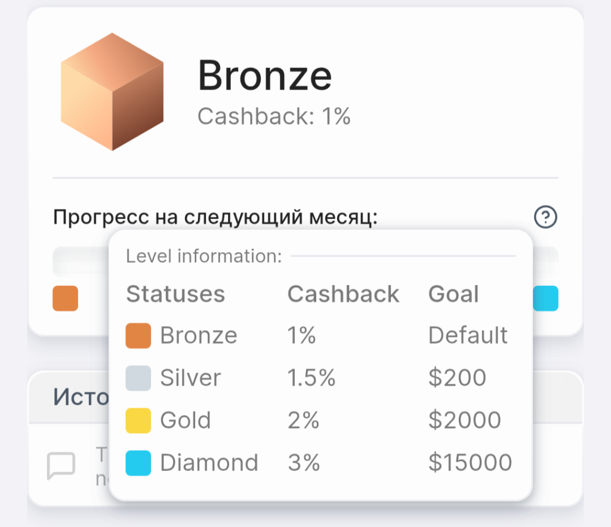Image resolution: width=611 pixels, height=527 pixels.
Task: Click the grey Silver swatch in popup
Action: pyautogui.click(x=138, y=378)
